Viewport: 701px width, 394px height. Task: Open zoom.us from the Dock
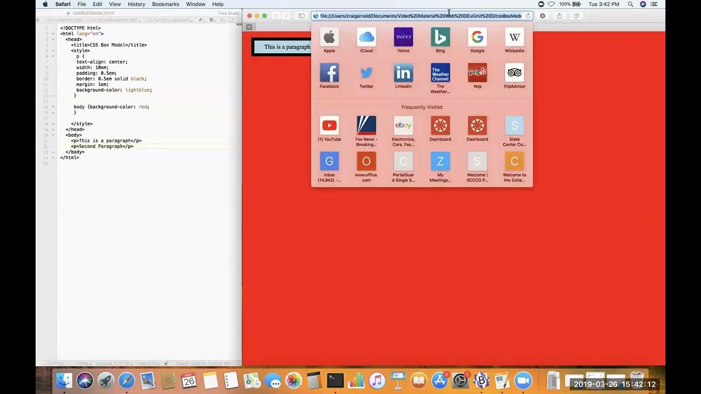[x=523, y=380]
